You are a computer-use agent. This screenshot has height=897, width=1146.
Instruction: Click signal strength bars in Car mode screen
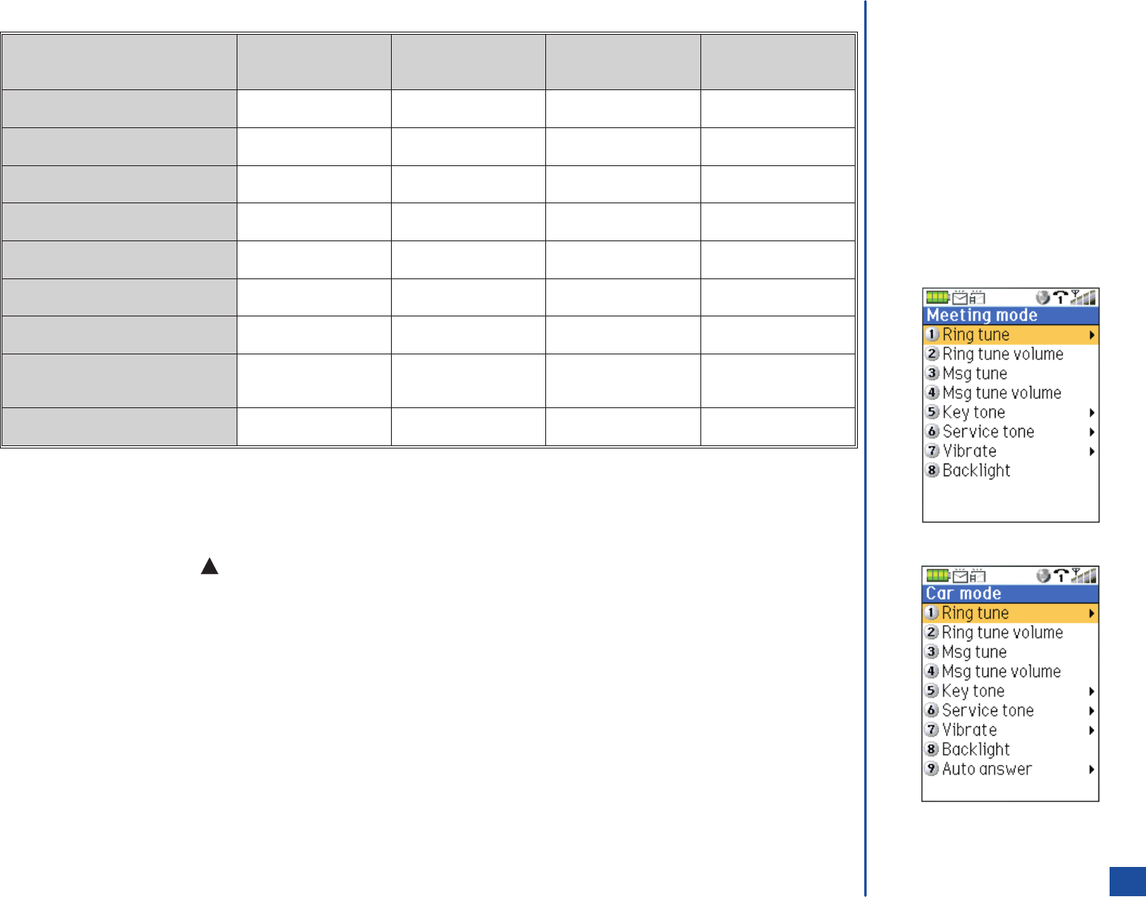point(1083,576)
